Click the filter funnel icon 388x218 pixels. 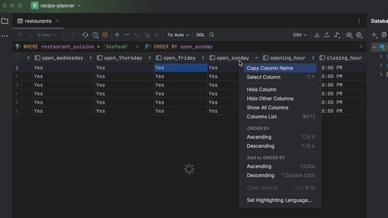point(18,47)
